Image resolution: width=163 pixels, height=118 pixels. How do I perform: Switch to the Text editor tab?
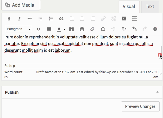[x=150, y=7]
